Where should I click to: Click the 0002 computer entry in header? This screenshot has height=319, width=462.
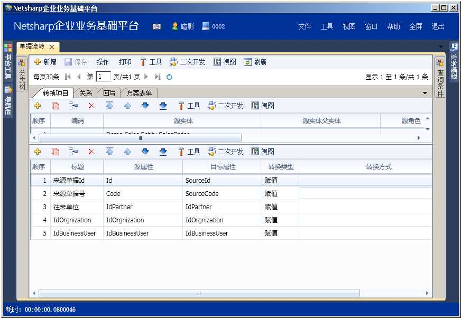[x=214, y=26]
